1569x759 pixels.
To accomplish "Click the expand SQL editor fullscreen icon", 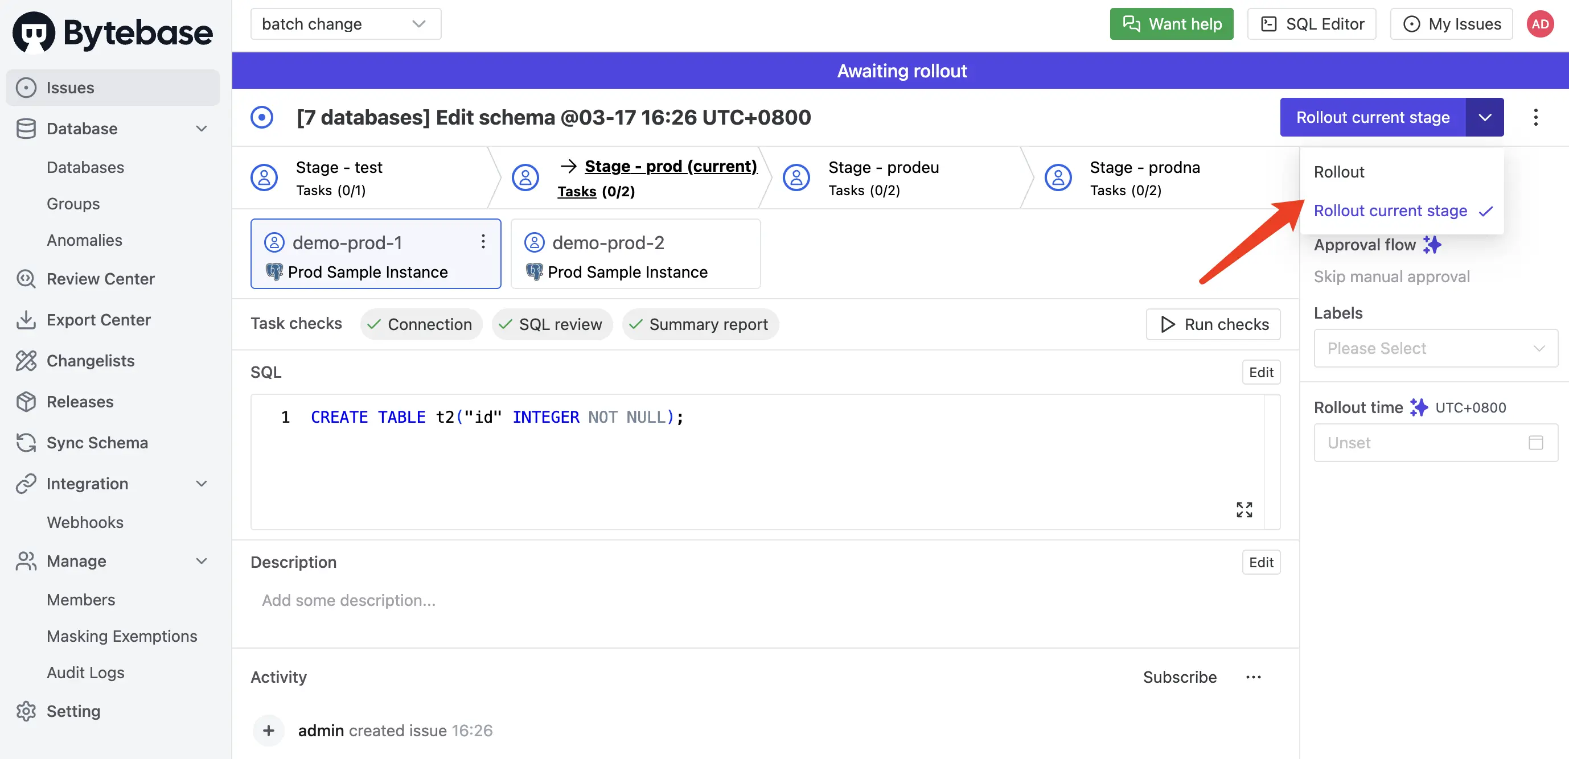I will pyautogui.click(x=1244, y=509).
